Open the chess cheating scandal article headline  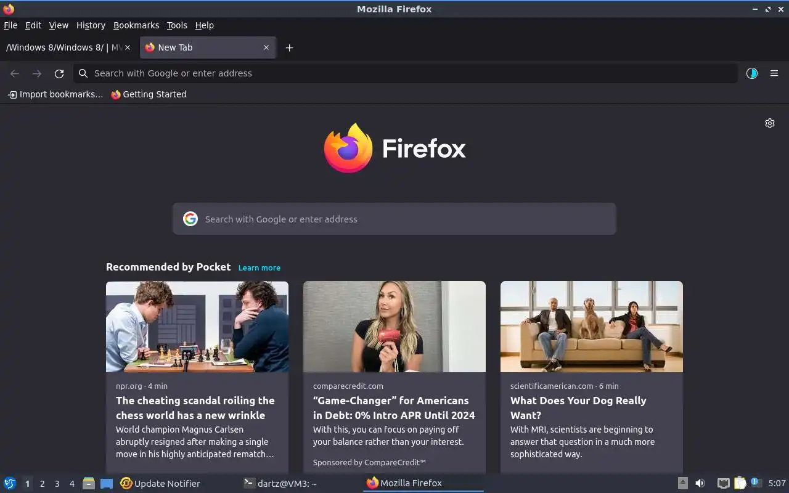195,408
